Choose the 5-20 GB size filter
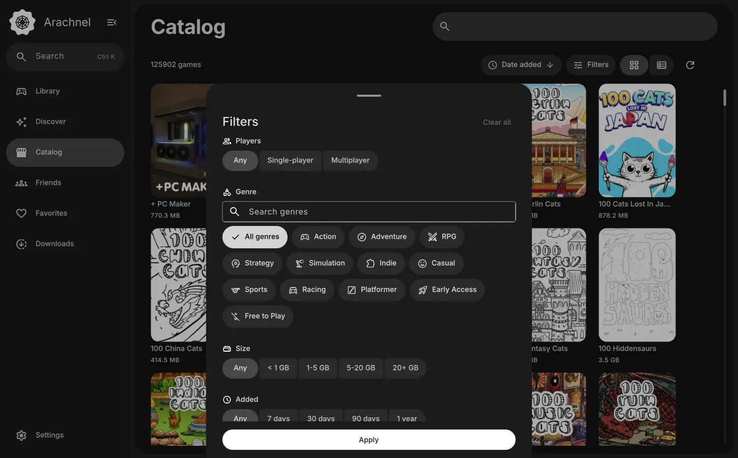This screenshot has height=458, width=738. [x=361, y=368]
